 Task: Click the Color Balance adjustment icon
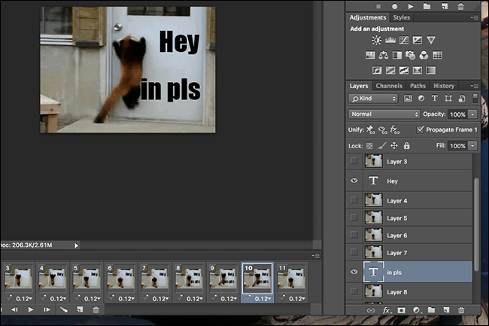point(384,55)
